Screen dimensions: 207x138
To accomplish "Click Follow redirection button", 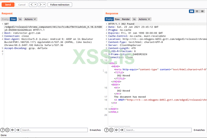I will [60, 4].
